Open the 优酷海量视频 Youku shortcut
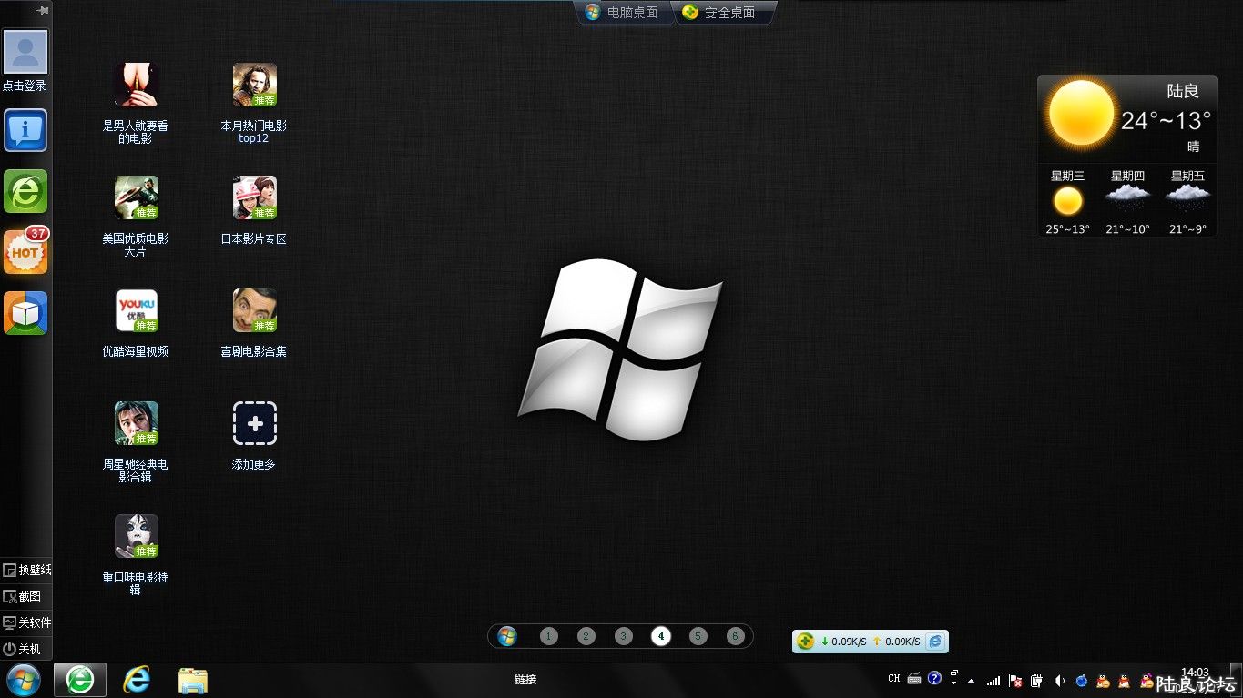Image resolution: width=1243 pixels, height=698 pixels. pyautogui.click(x=136, y=311)
